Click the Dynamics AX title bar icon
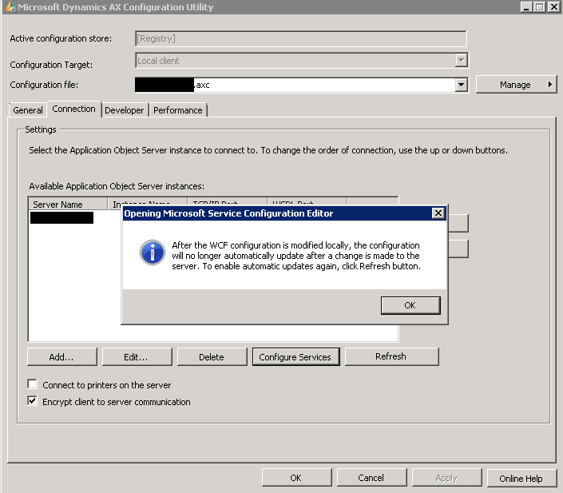Image resolution: width=563 pixels, height=493 pixels. (x=10, y=7)
